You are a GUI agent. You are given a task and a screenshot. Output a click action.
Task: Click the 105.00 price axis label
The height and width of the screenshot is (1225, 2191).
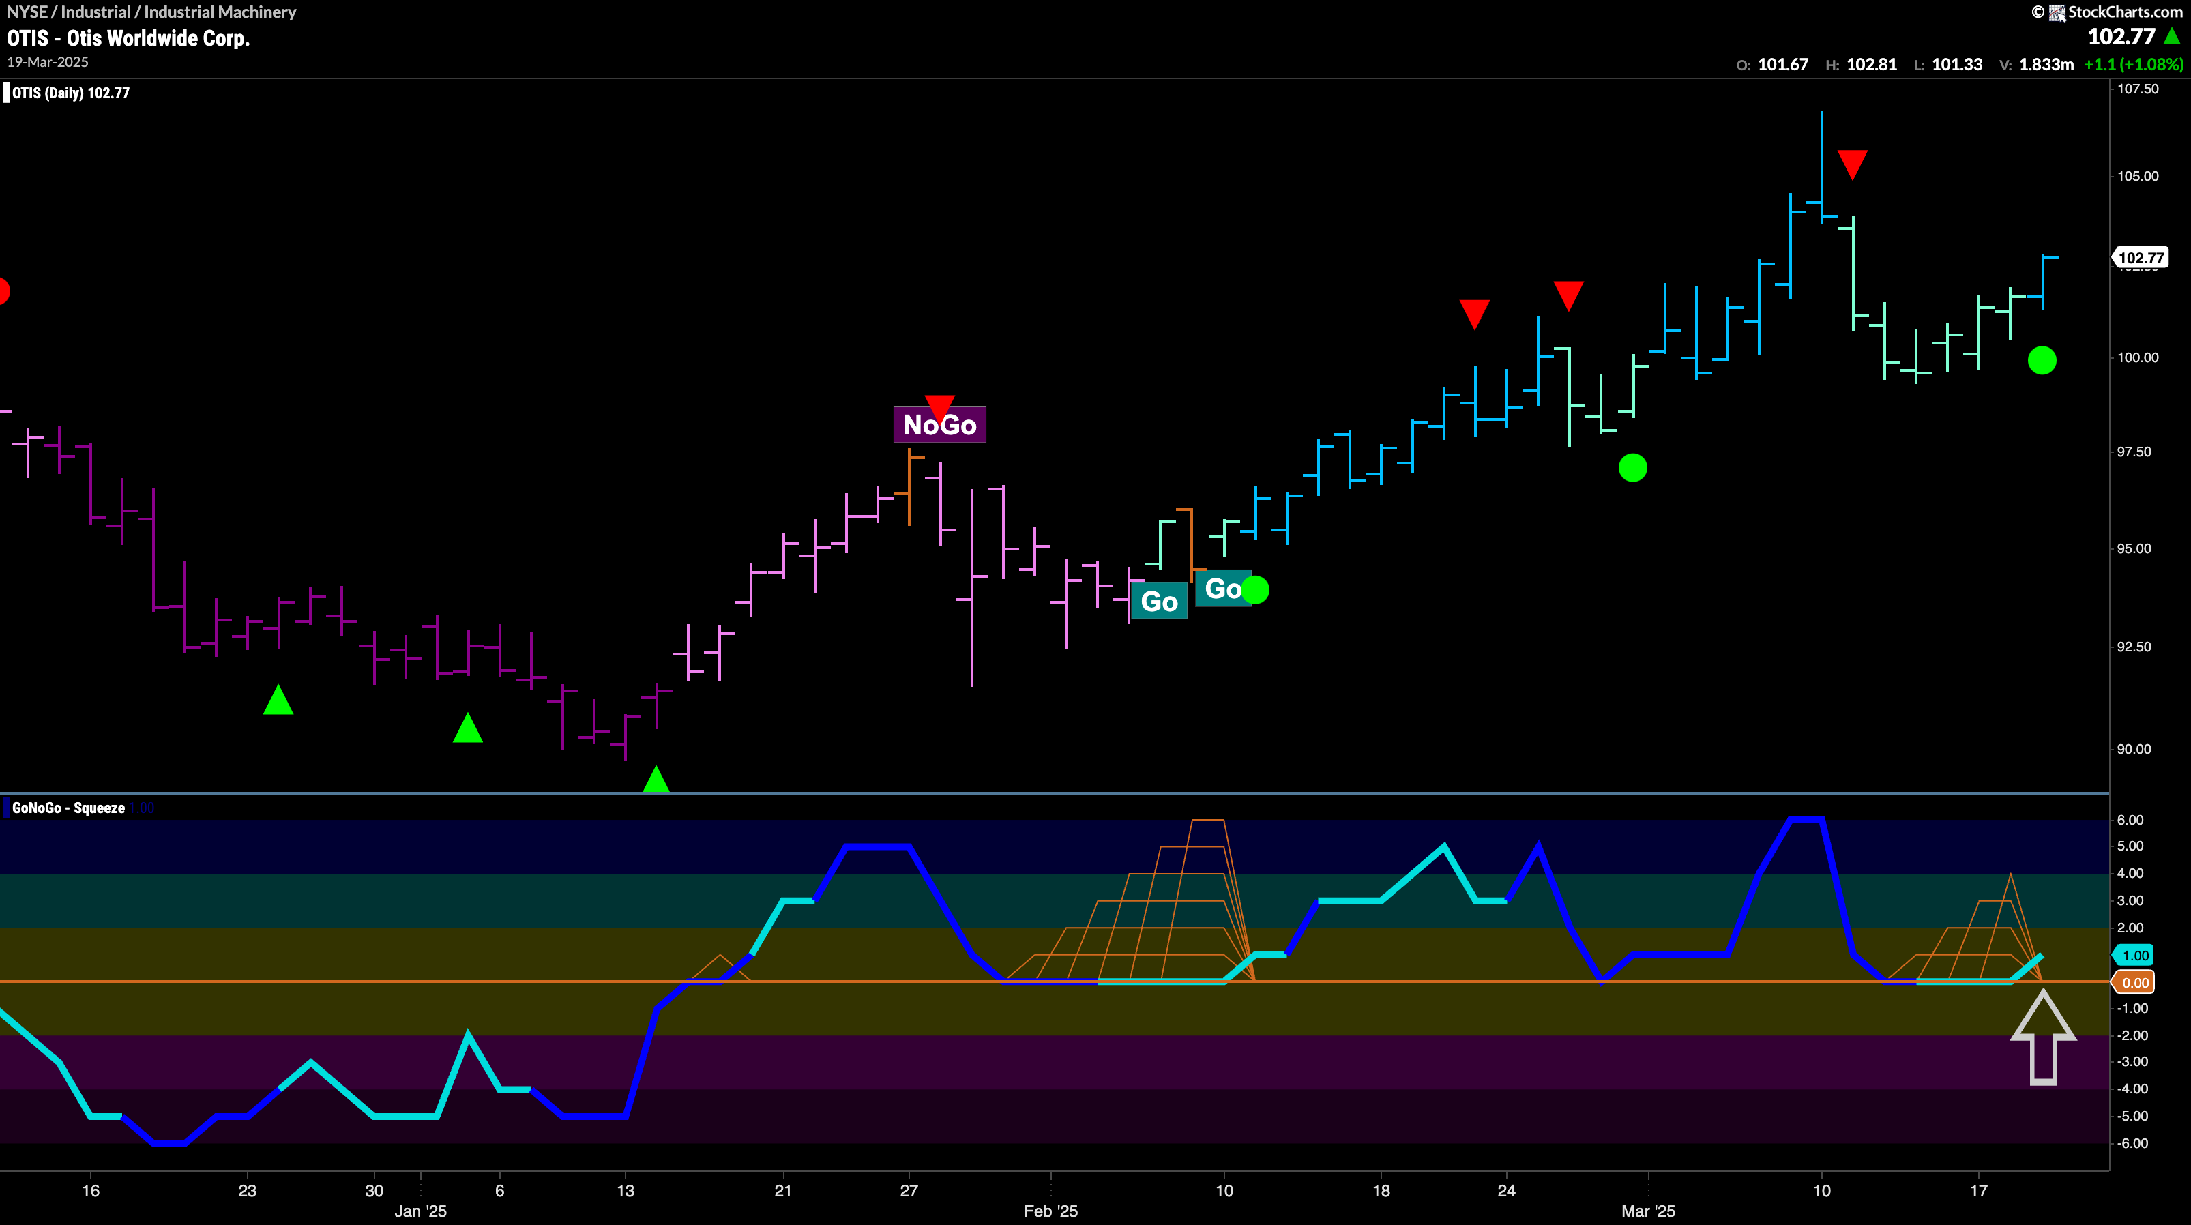coord(2137,176)
